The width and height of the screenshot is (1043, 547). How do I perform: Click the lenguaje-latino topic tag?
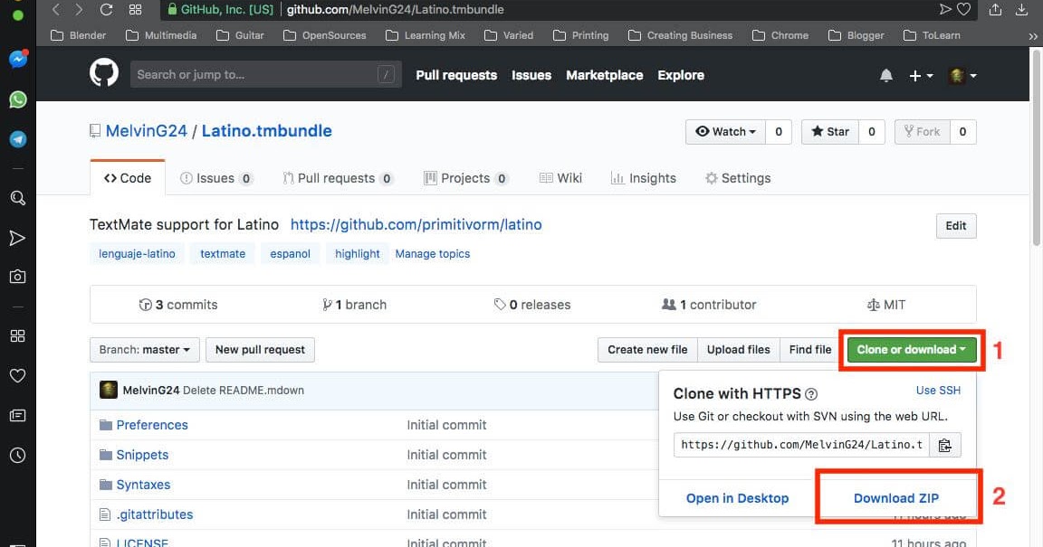pyautogui.click(x=137, y=254)
